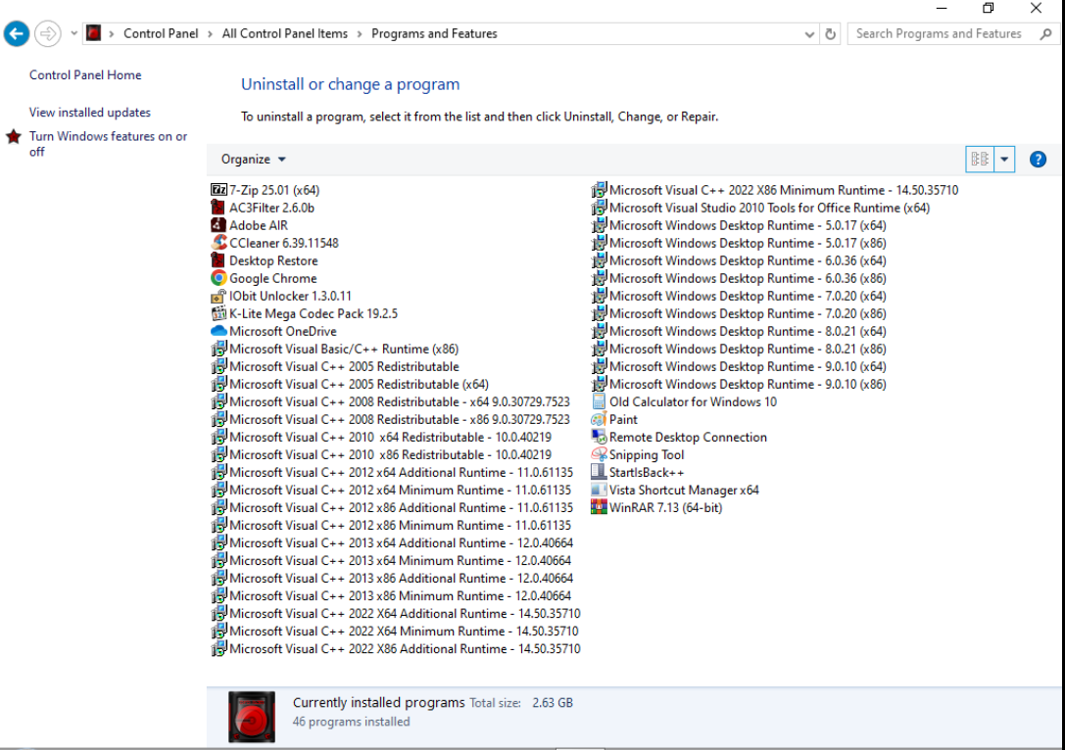Open the view options dropdown arrow
The width and height of the screenshot is (1065, 750).
(1004, 160)
